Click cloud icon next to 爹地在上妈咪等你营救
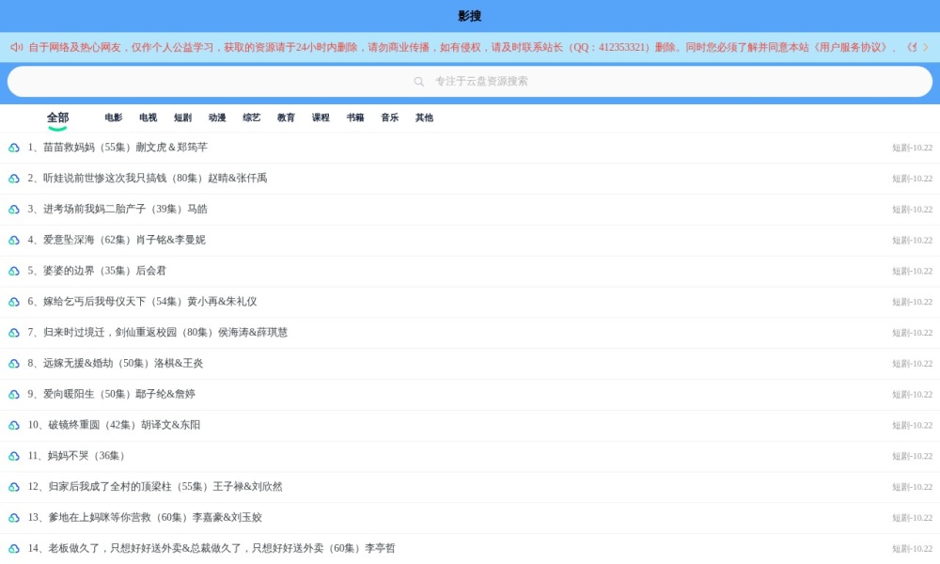 coord(14,518)
